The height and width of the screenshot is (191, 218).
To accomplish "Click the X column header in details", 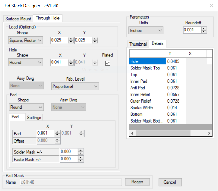I will 196,53.
